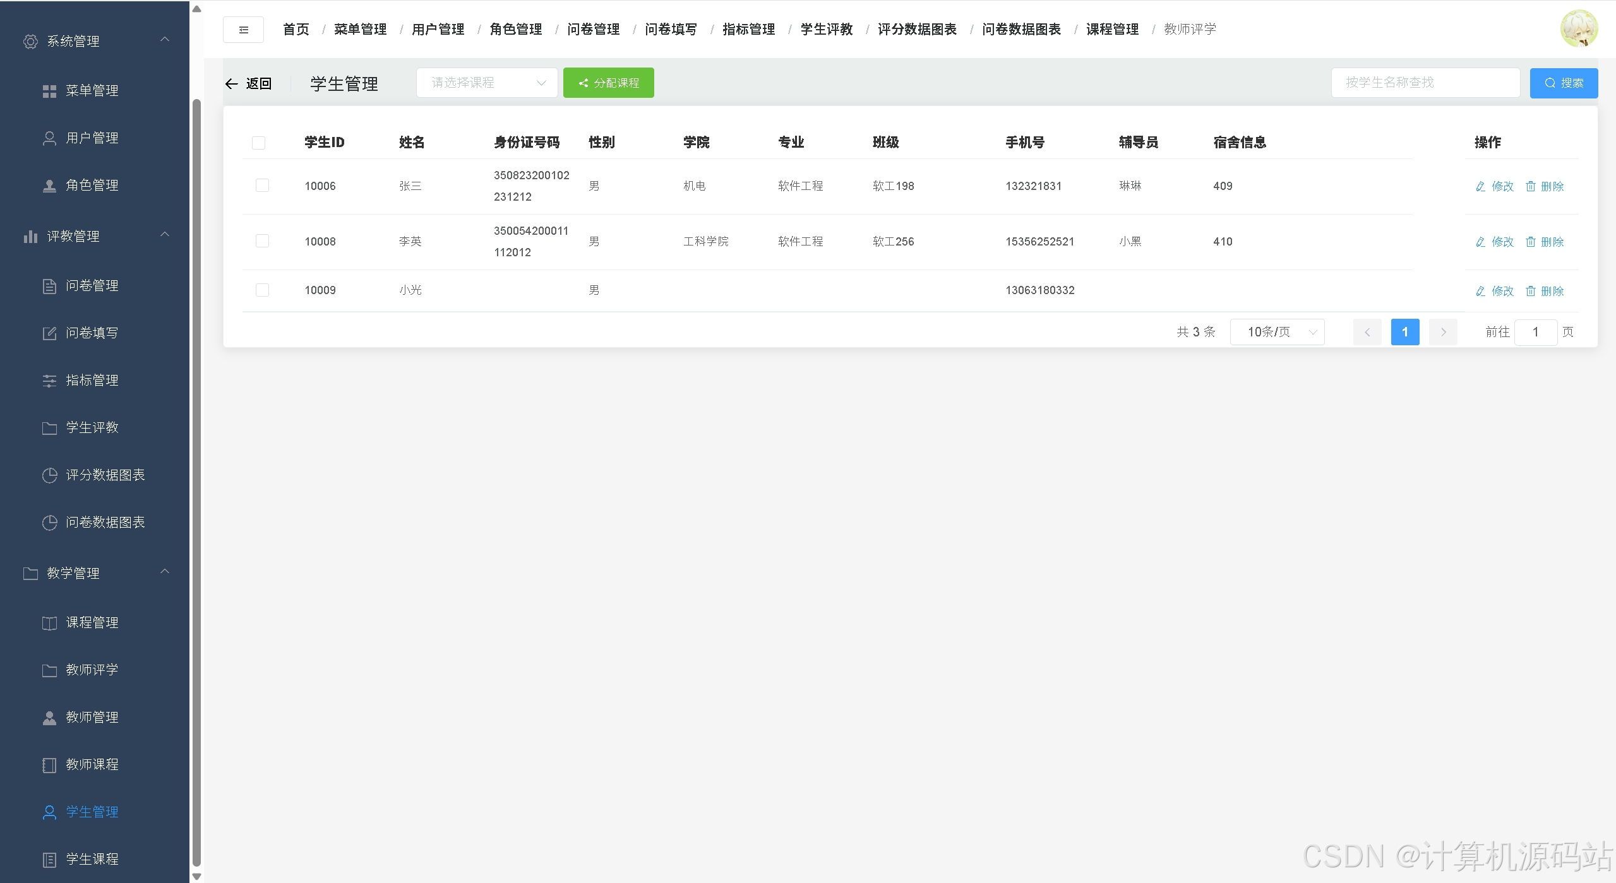Screen dimensions: 1616x883
Task: Click the 学生课程 list icon
Action: tap(49, 860)
